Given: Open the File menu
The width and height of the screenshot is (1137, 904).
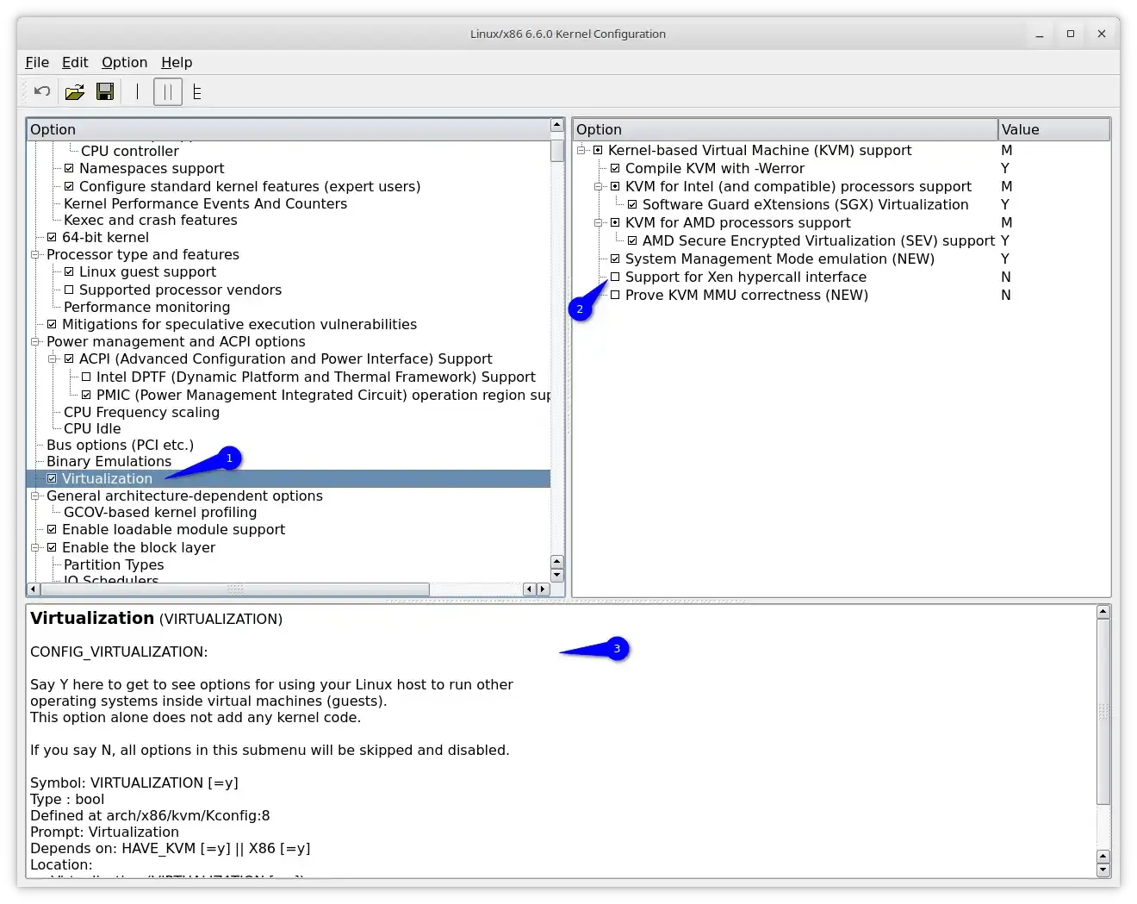Looking at the screenshot, I should [37, 62].
